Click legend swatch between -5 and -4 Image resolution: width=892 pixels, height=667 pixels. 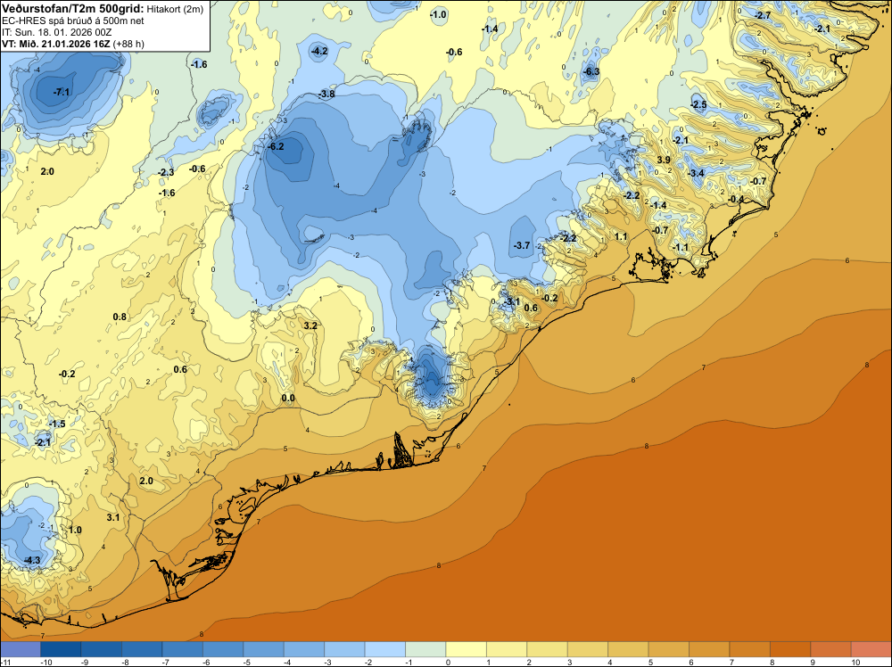(x=263, y=649)
